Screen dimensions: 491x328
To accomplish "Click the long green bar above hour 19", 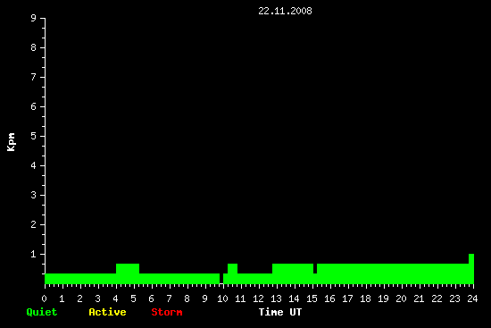I will coord(393,273).
